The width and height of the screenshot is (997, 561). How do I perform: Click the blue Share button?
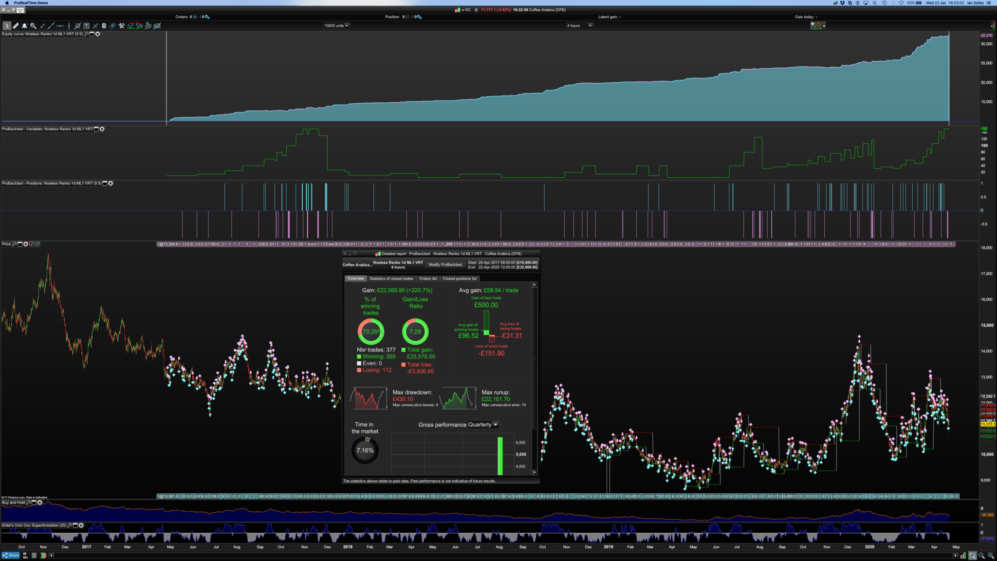pos(11,555)
